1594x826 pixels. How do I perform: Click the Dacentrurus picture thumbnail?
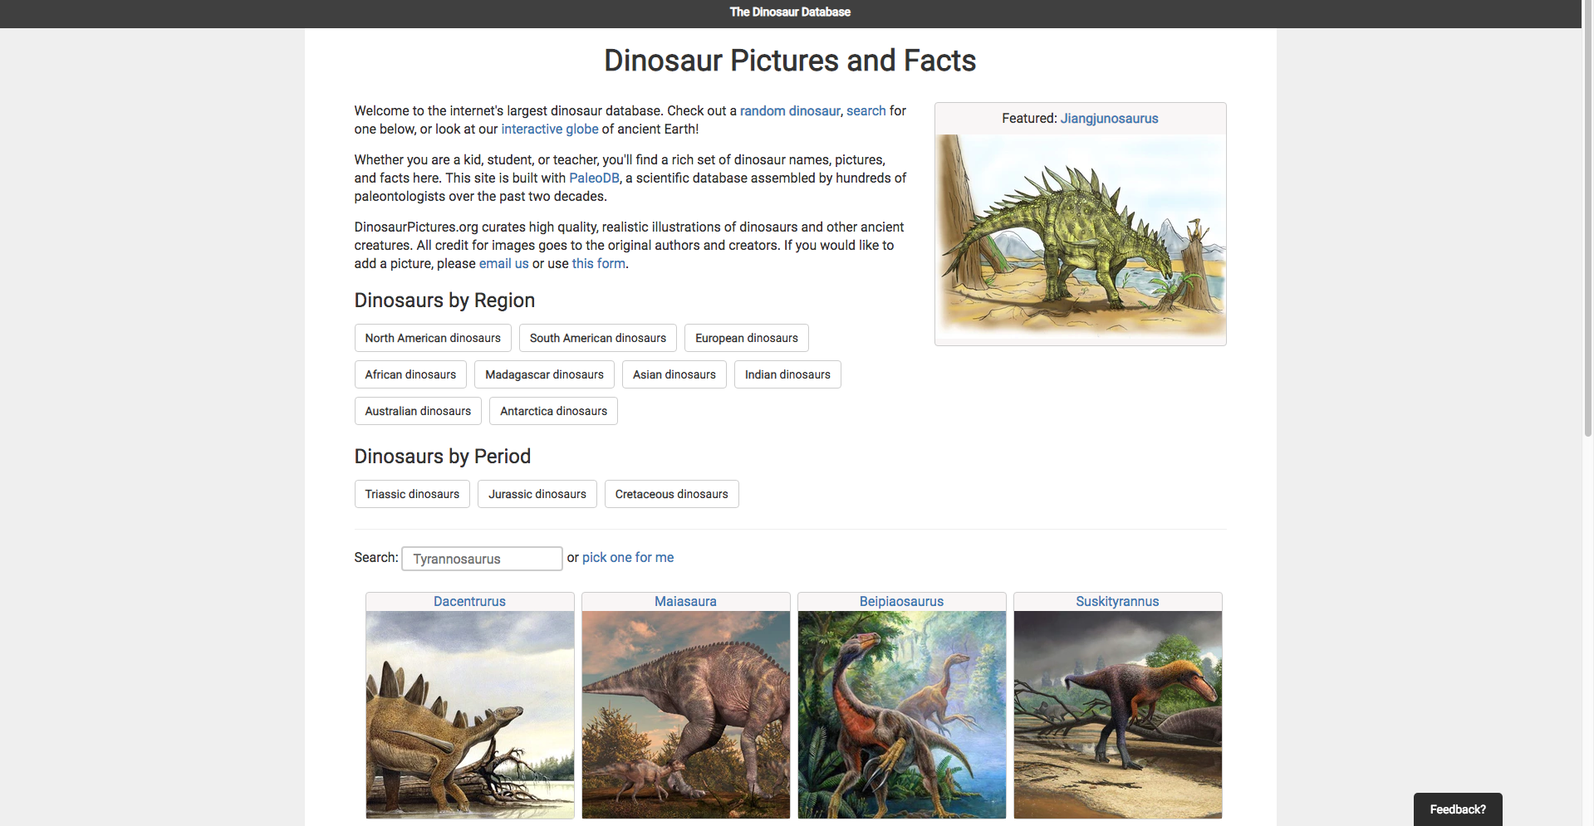point(469,714)
